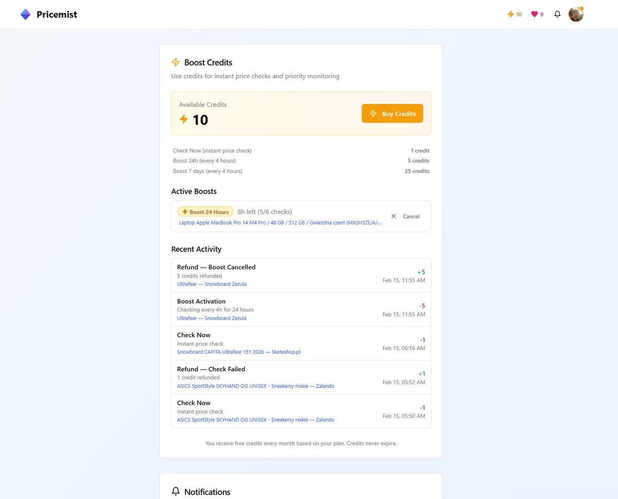This screenshot has width=618, height=499.
Task: Click 'Refund — Check Failed' activity title
Action: click(211, 369)
